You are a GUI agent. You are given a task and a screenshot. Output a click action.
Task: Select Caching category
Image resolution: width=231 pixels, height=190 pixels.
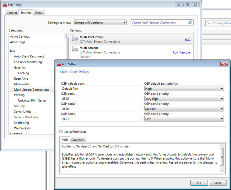[24, 73]
